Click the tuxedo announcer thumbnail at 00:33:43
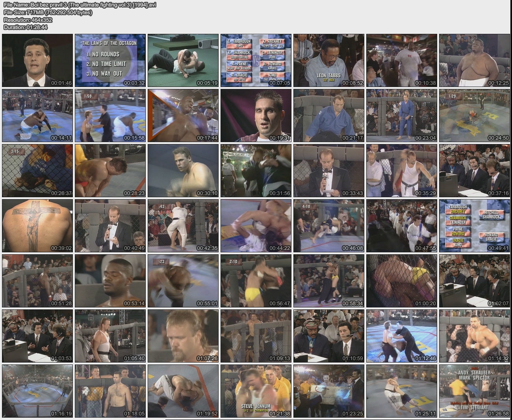Viewport: 512px width, 420px height. click(x=328, y=170)
